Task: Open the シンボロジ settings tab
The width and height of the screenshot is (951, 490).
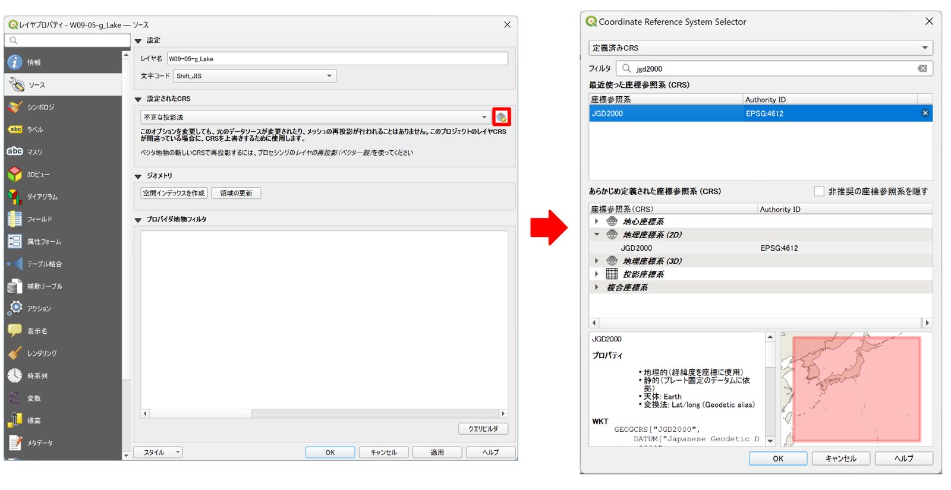Action: tap(63, 107)
